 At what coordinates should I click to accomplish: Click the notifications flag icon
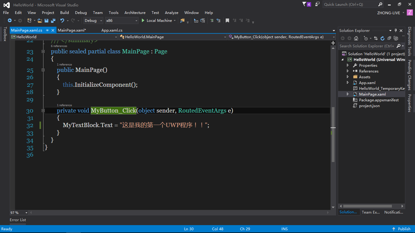(x=304, y=4)
